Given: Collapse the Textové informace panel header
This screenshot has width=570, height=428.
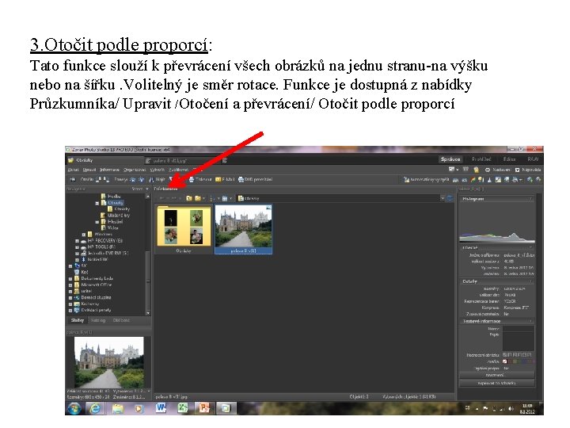Looking at the screenshot, I should point(496,321).
